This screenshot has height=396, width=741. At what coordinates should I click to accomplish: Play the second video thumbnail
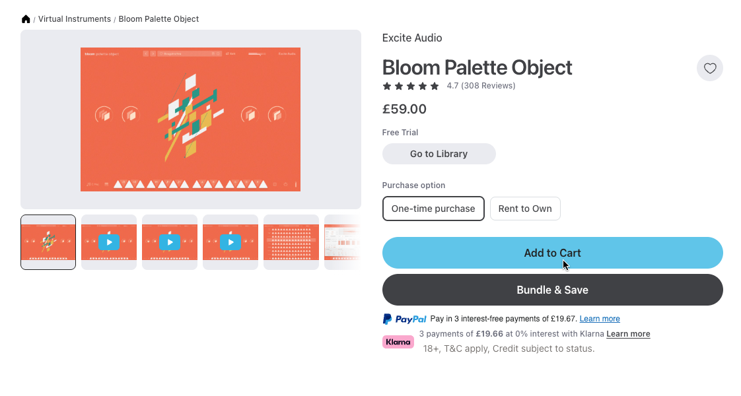click(x=170, y=242)
